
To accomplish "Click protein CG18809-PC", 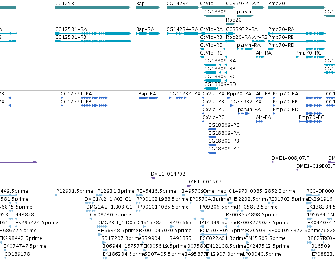I will click(224, 125).
